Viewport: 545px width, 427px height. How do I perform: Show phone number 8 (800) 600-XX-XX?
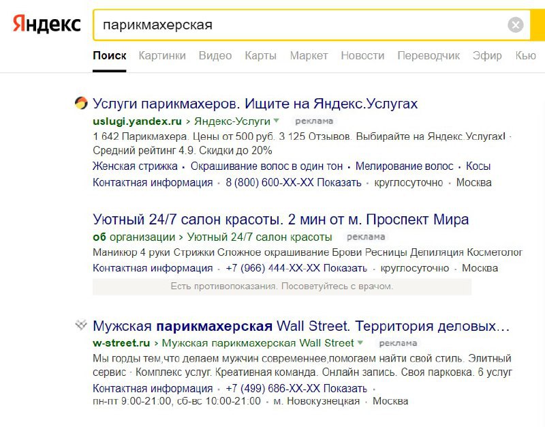click(294, 182)
